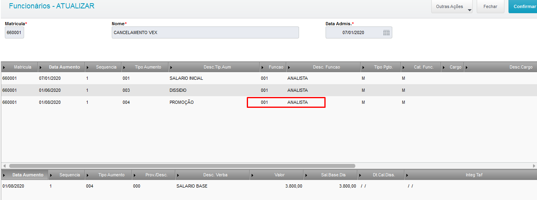Click Tipo Aumento cell 003
537x200 pixels.
pyautogui.click(x=126, y=90)
